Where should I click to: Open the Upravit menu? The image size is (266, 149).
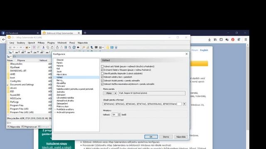32,43
